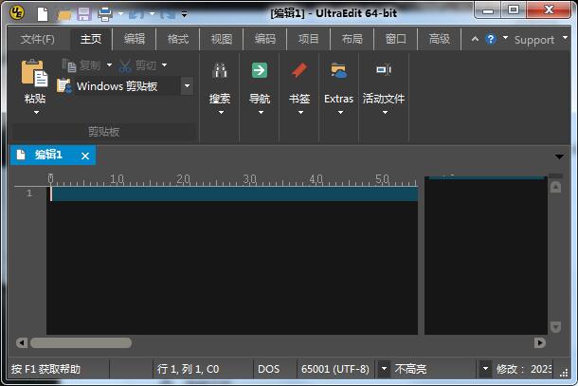Click the 65001 (UTF-8) encoding status field

(x=335, y=369)
